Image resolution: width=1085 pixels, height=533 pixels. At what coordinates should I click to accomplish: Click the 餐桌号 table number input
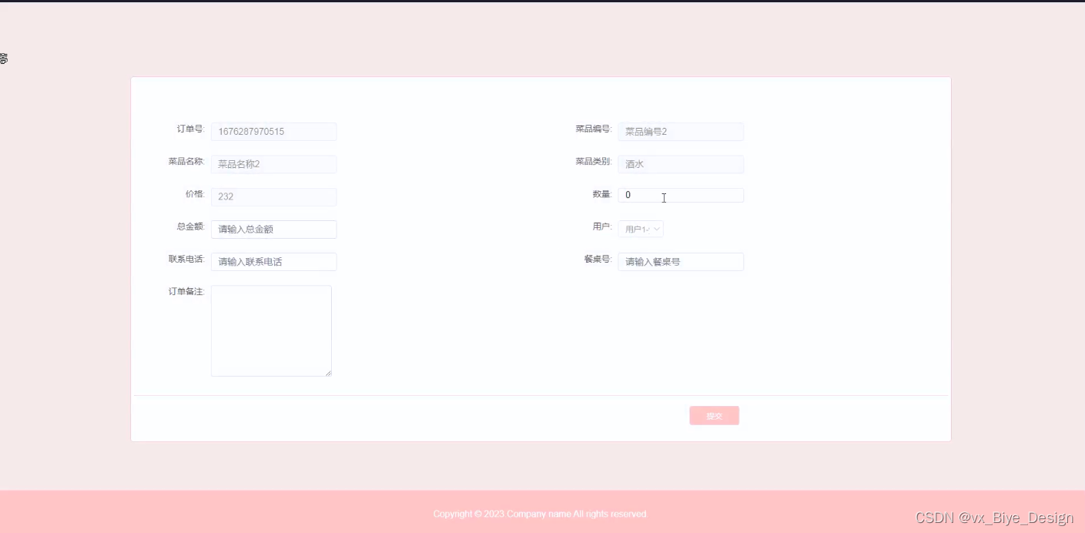[x=681, y=262]
